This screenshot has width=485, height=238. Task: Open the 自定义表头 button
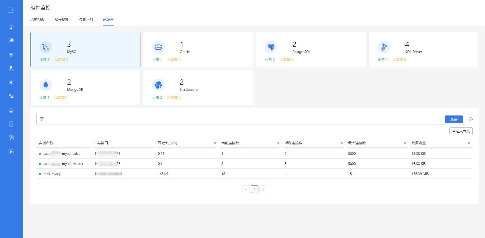(x=461, y=131)
